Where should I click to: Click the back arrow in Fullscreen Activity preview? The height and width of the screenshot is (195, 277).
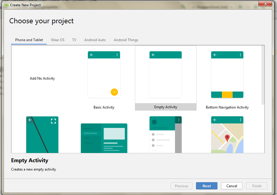coord(30,120)
